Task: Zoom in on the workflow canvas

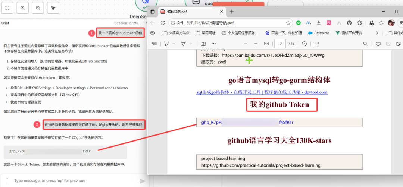Action: coord(23,8)
